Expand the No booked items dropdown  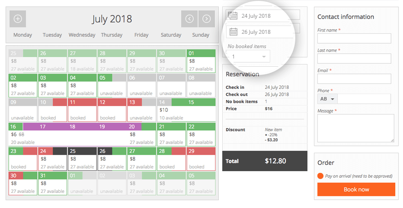[248, 56]
